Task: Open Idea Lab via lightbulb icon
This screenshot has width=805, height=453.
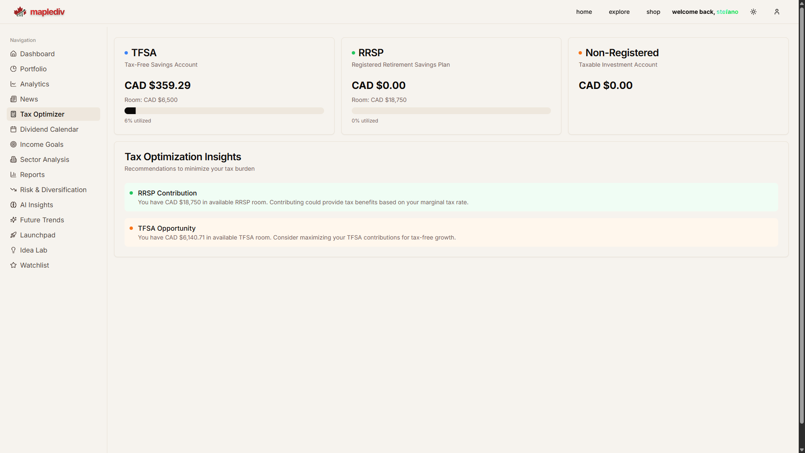Action: tap(13, 250)
